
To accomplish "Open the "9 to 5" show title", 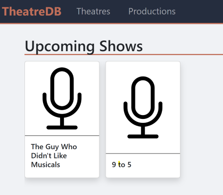I will pos(122,165).
